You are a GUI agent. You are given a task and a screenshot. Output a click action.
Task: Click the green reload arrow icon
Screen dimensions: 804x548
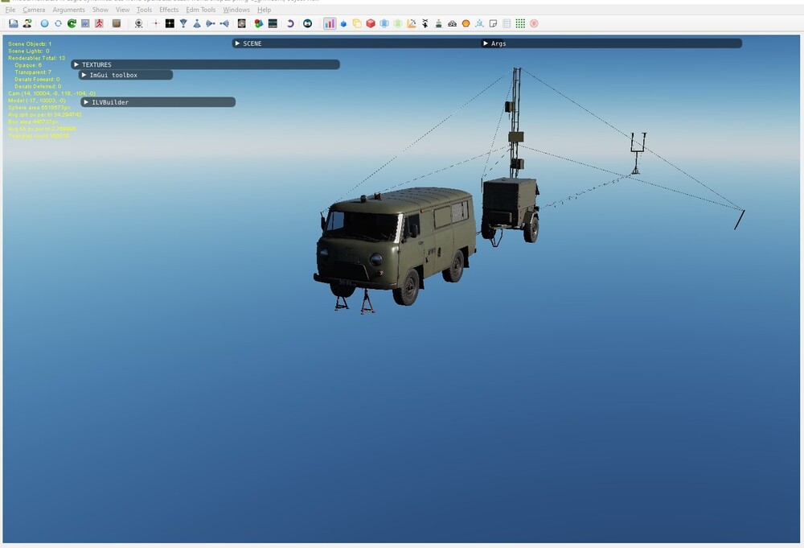[72, 24]
